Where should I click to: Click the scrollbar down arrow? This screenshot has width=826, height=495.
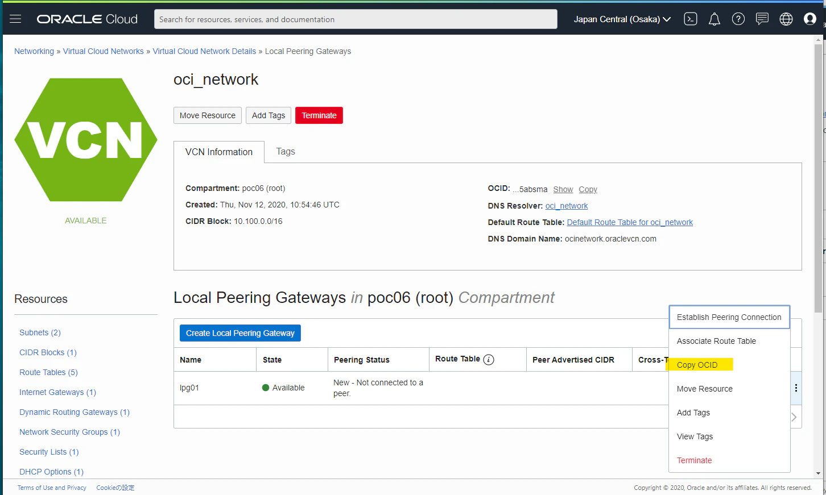818,473
